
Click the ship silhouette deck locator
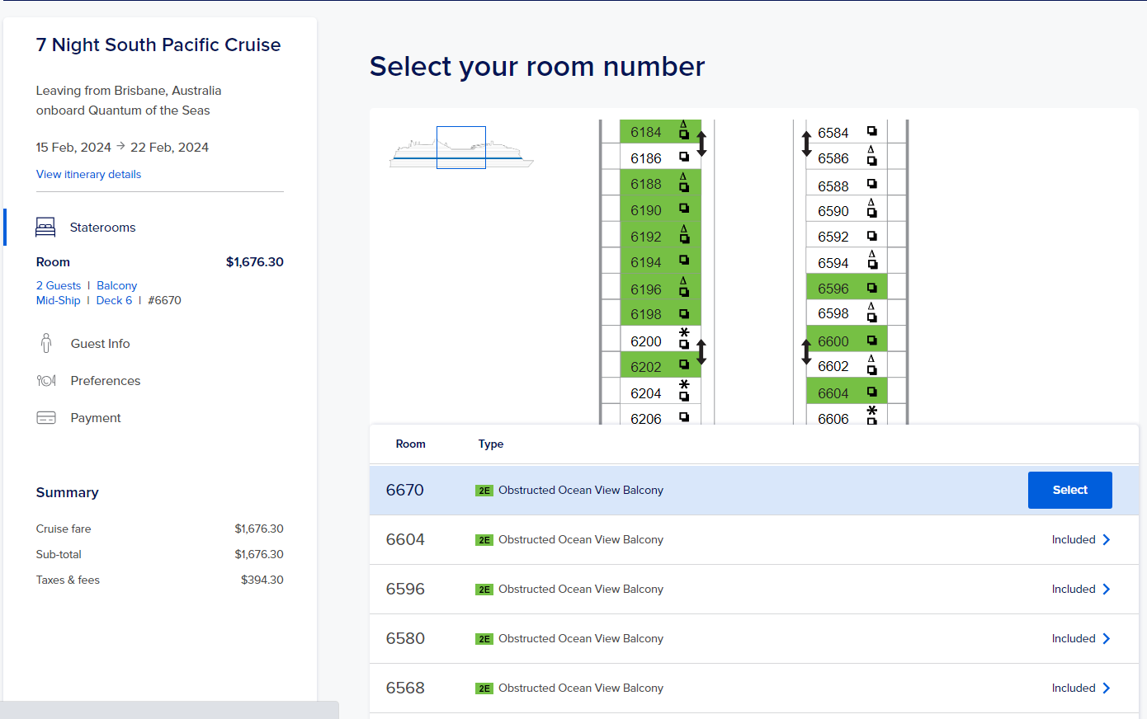coord(461,148)
